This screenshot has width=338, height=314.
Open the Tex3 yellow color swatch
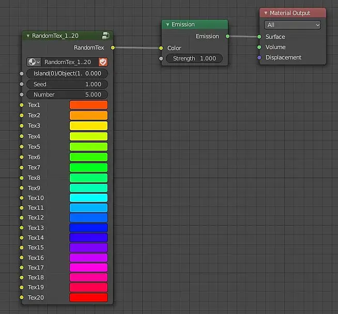coord(88,126)
